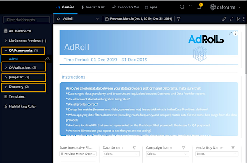
Task: Click Time Period 01 Dec 2019 text
Action: pos(105,60)
